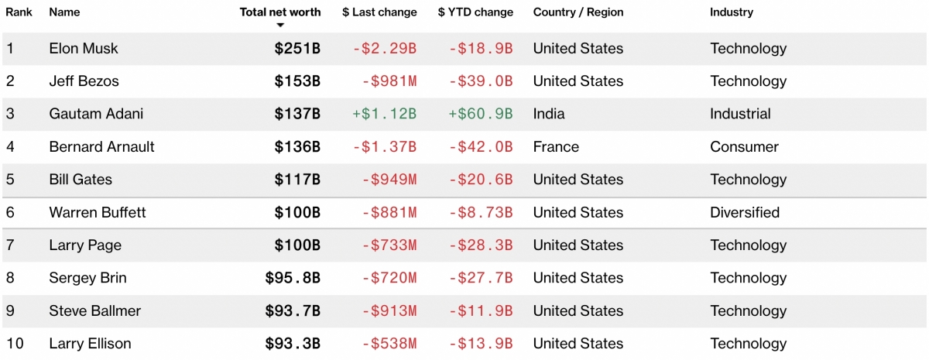Open Larry Ellison's profile
The image size is (929, 360).
click(90, 344)
